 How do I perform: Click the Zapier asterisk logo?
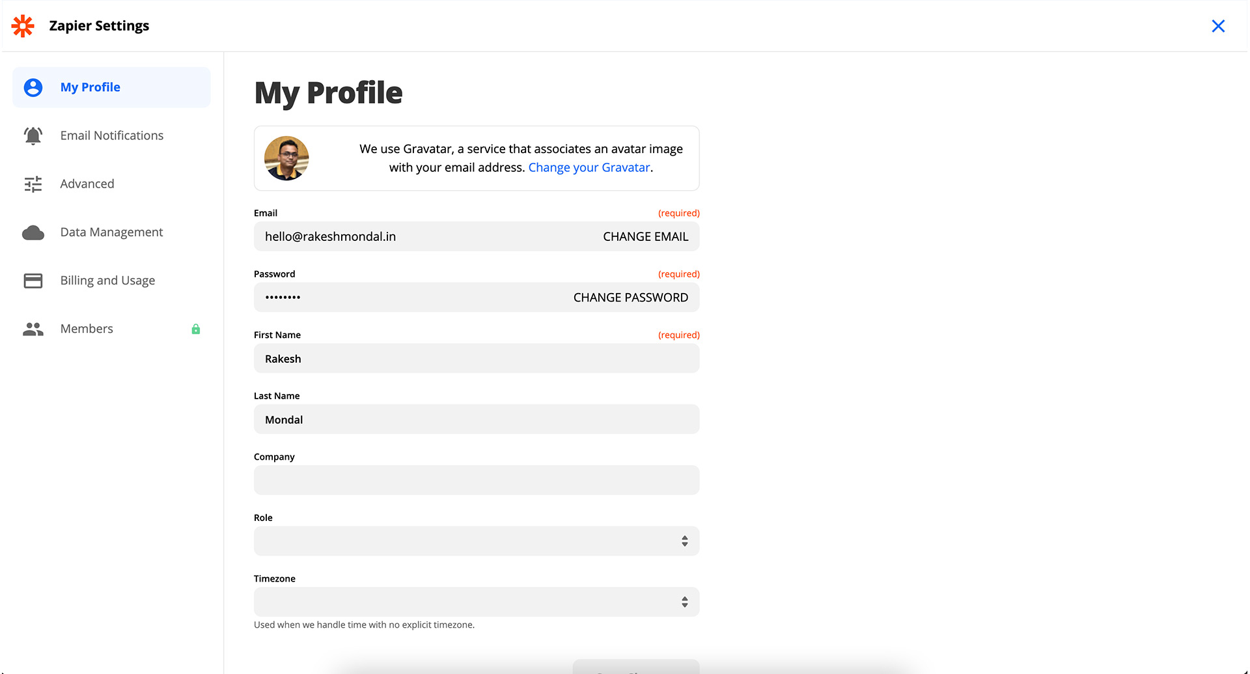pyautogui.click(x=23, y=26)
